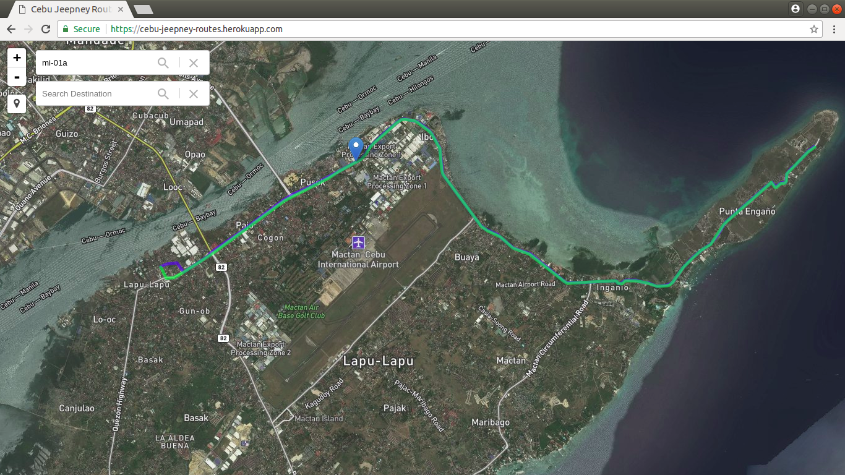845x475 pixels.
Task: Click the URL address bar
Action: (439, 29)
